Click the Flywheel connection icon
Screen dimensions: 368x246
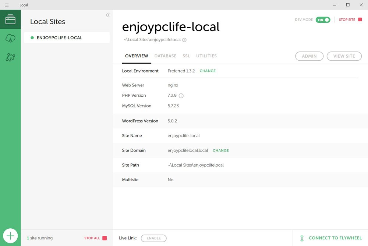pos(302,238)
